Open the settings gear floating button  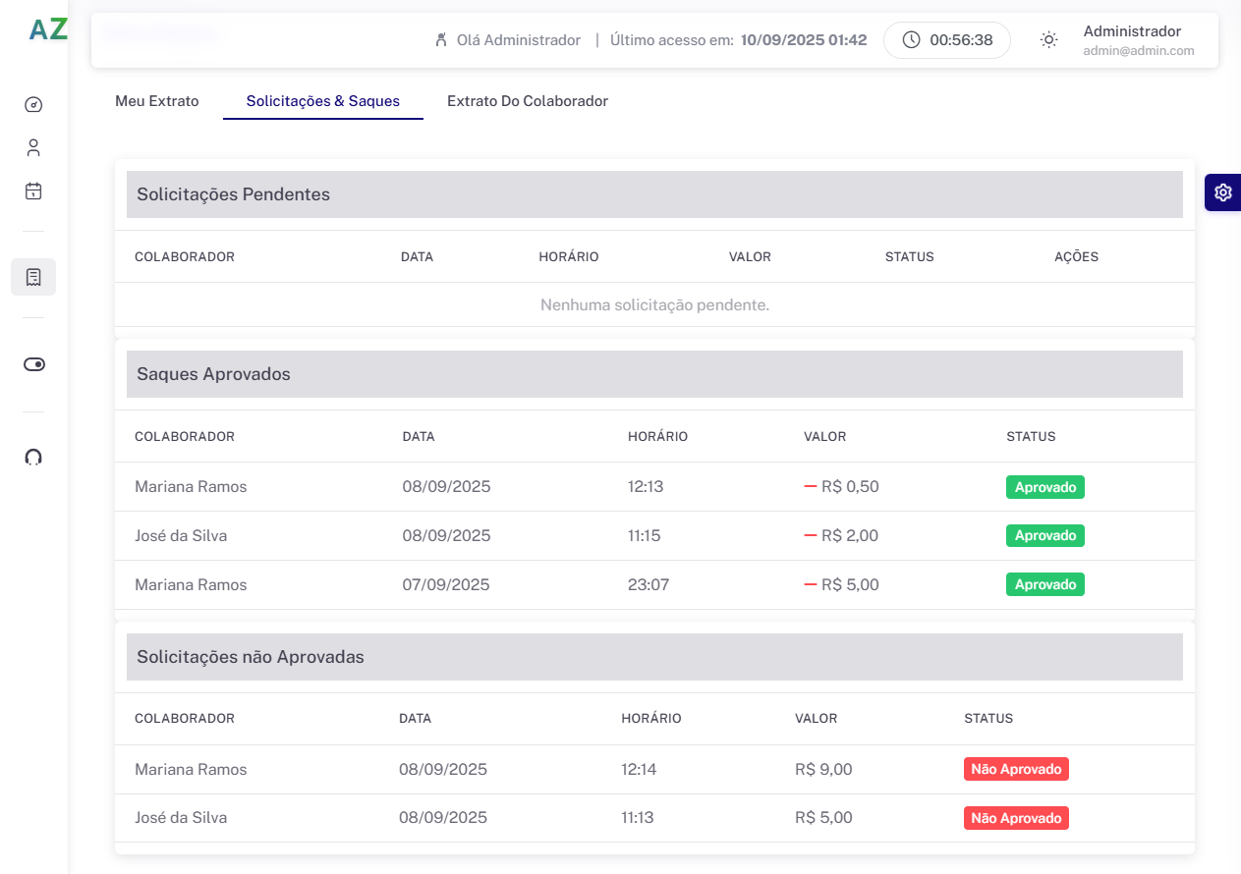pos(1222,192)
